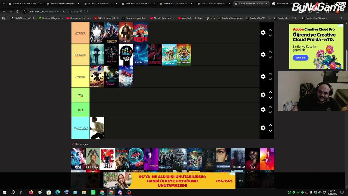Open WhatsApp from the taskbar
Screen dimensions: 348x196
pyautogui.click(x=93, y=192)
